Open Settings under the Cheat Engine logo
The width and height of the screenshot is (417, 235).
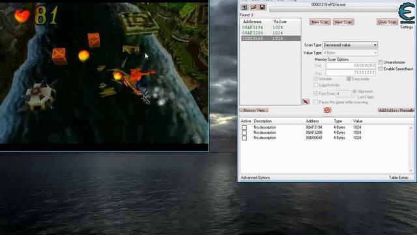407,27
